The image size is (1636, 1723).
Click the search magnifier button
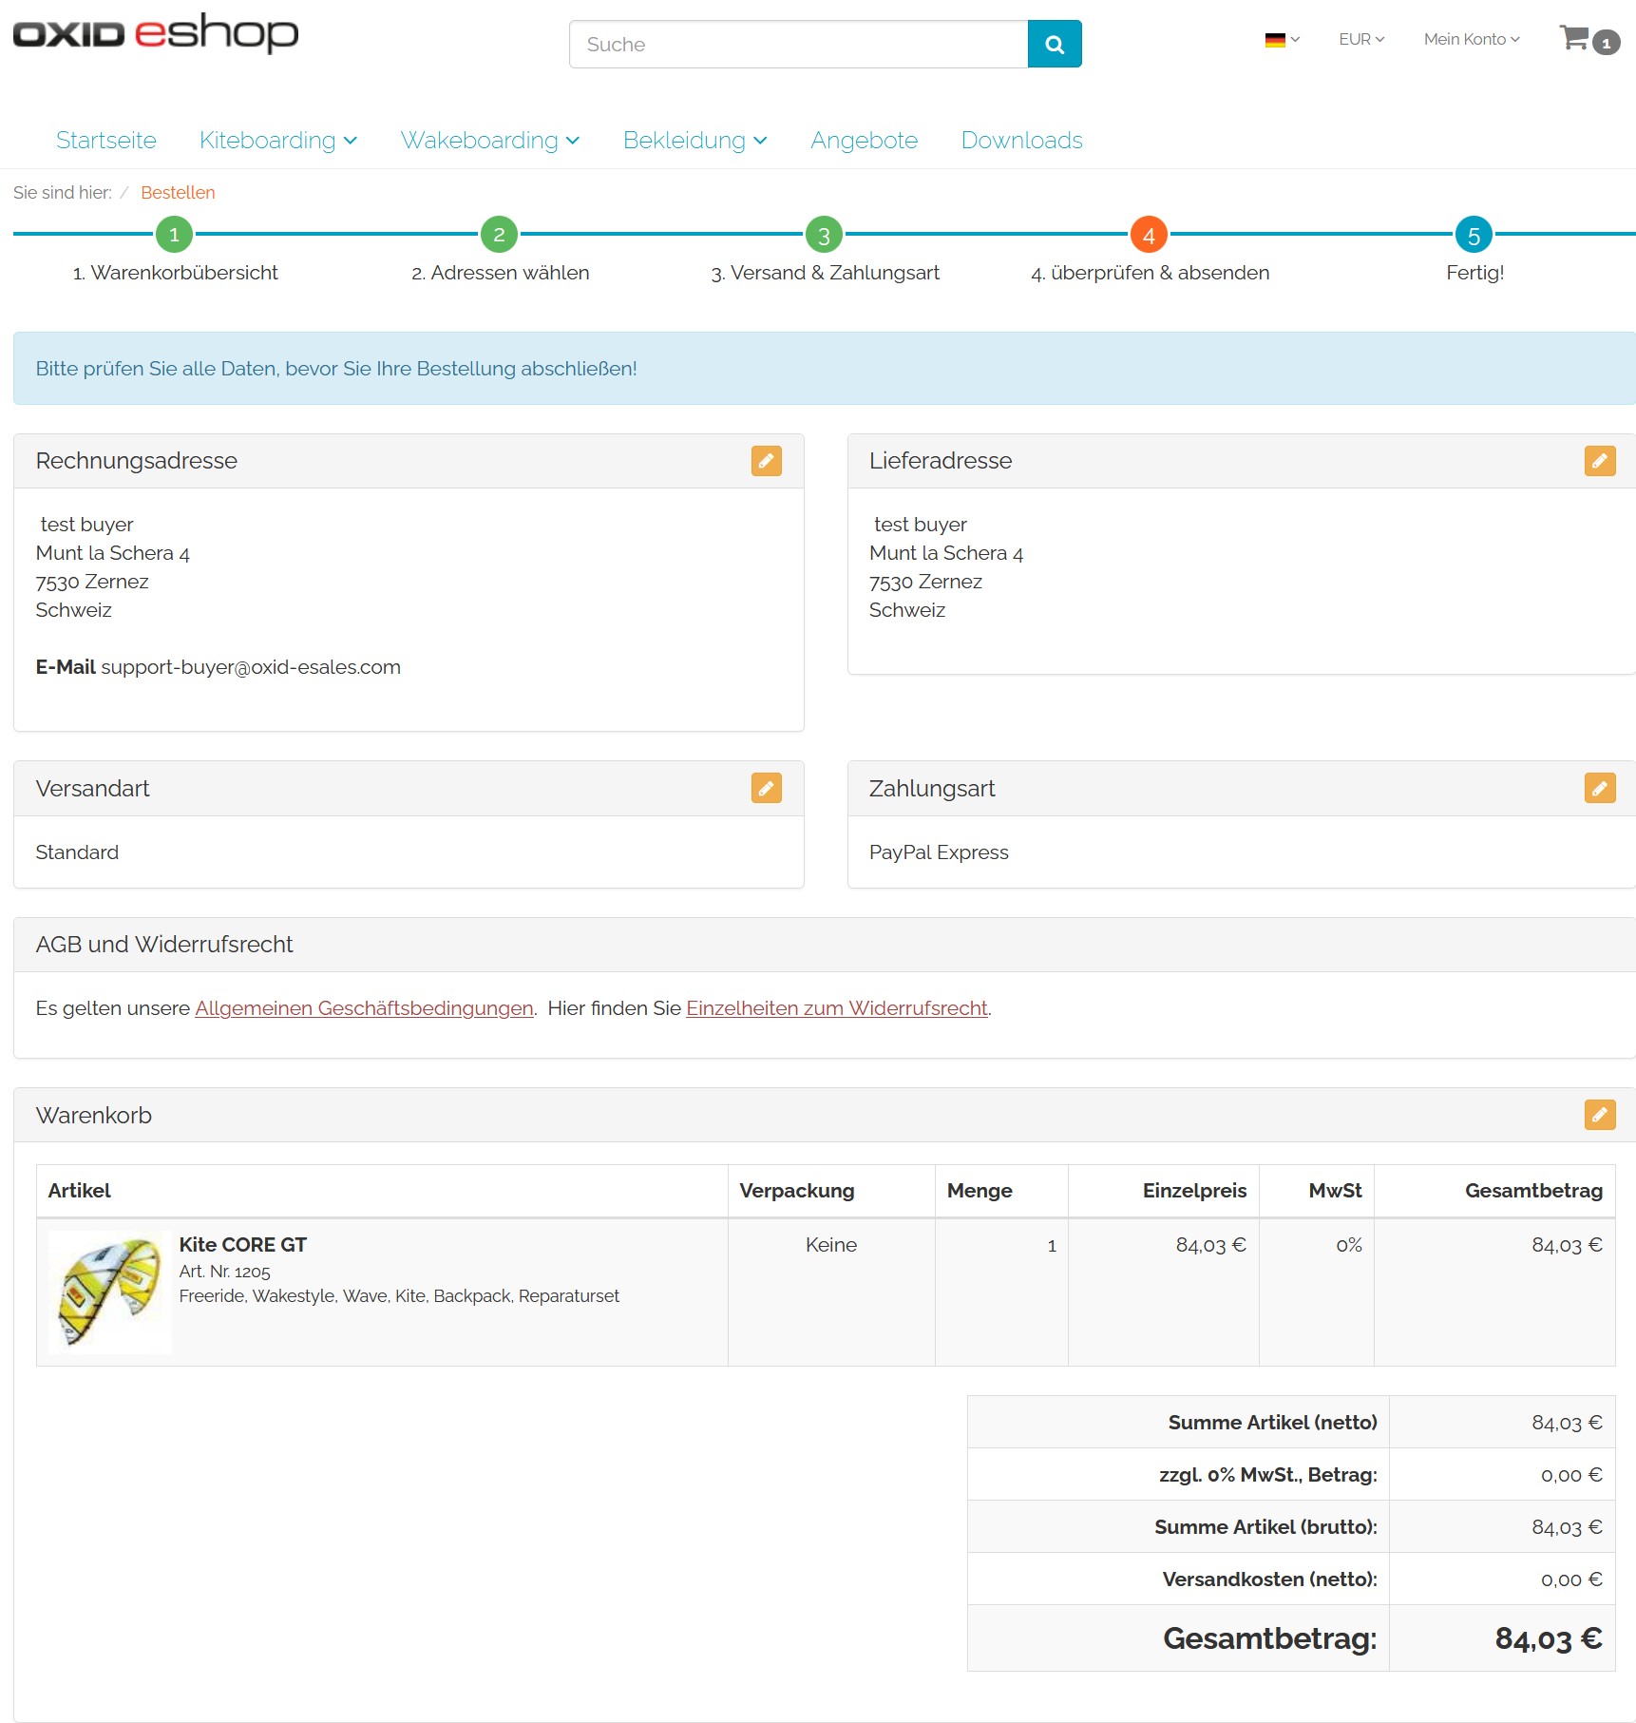1054,44
